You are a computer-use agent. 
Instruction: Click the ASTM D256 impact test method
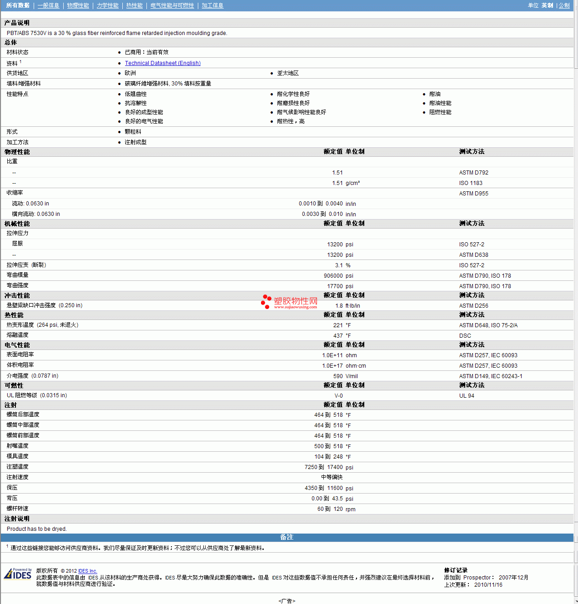coord(474,306)
